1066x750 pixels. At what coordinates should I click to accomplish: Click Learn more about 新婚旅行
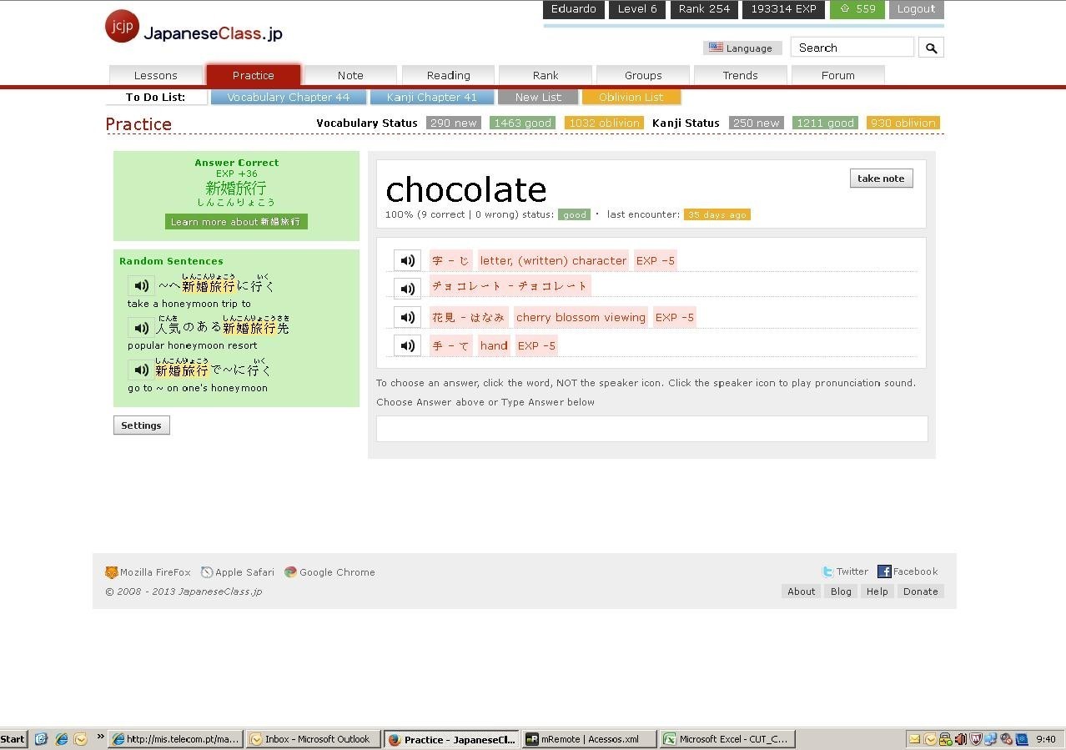236,222
